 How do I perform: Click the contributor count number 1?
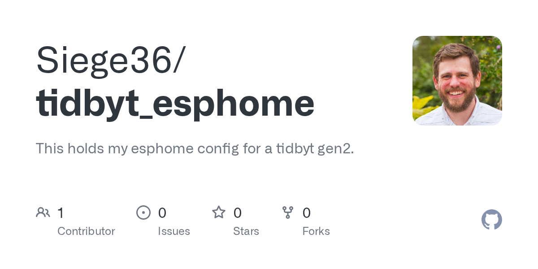point(61,213)
